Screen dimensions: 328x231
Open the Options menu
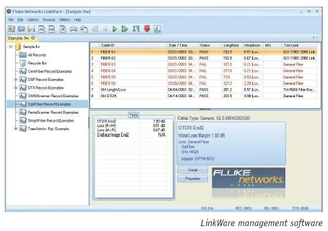point(33,20)
